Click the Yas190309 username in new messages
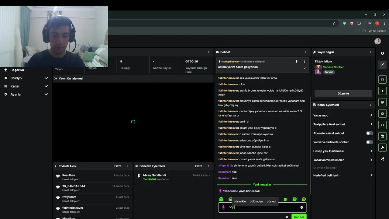Image resolution: width=389 pixels, height=219 pixels. point(230,191)
